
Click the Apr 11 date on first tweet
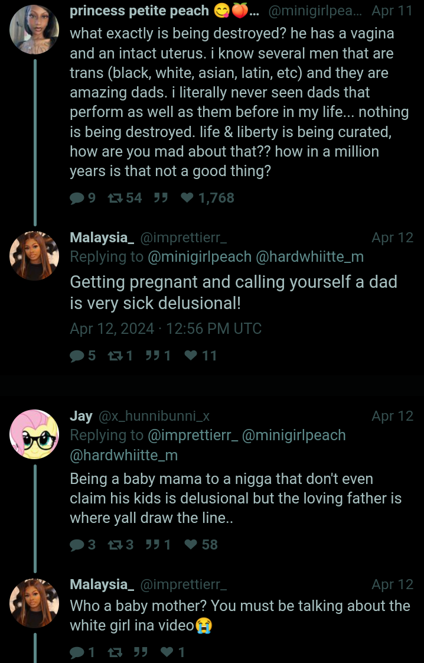coord(392,11)
